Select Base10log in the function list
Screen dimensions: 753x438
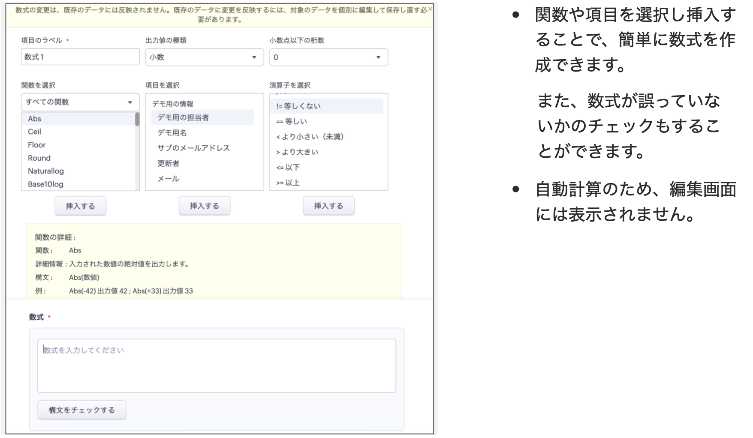[x=78, y=184]
